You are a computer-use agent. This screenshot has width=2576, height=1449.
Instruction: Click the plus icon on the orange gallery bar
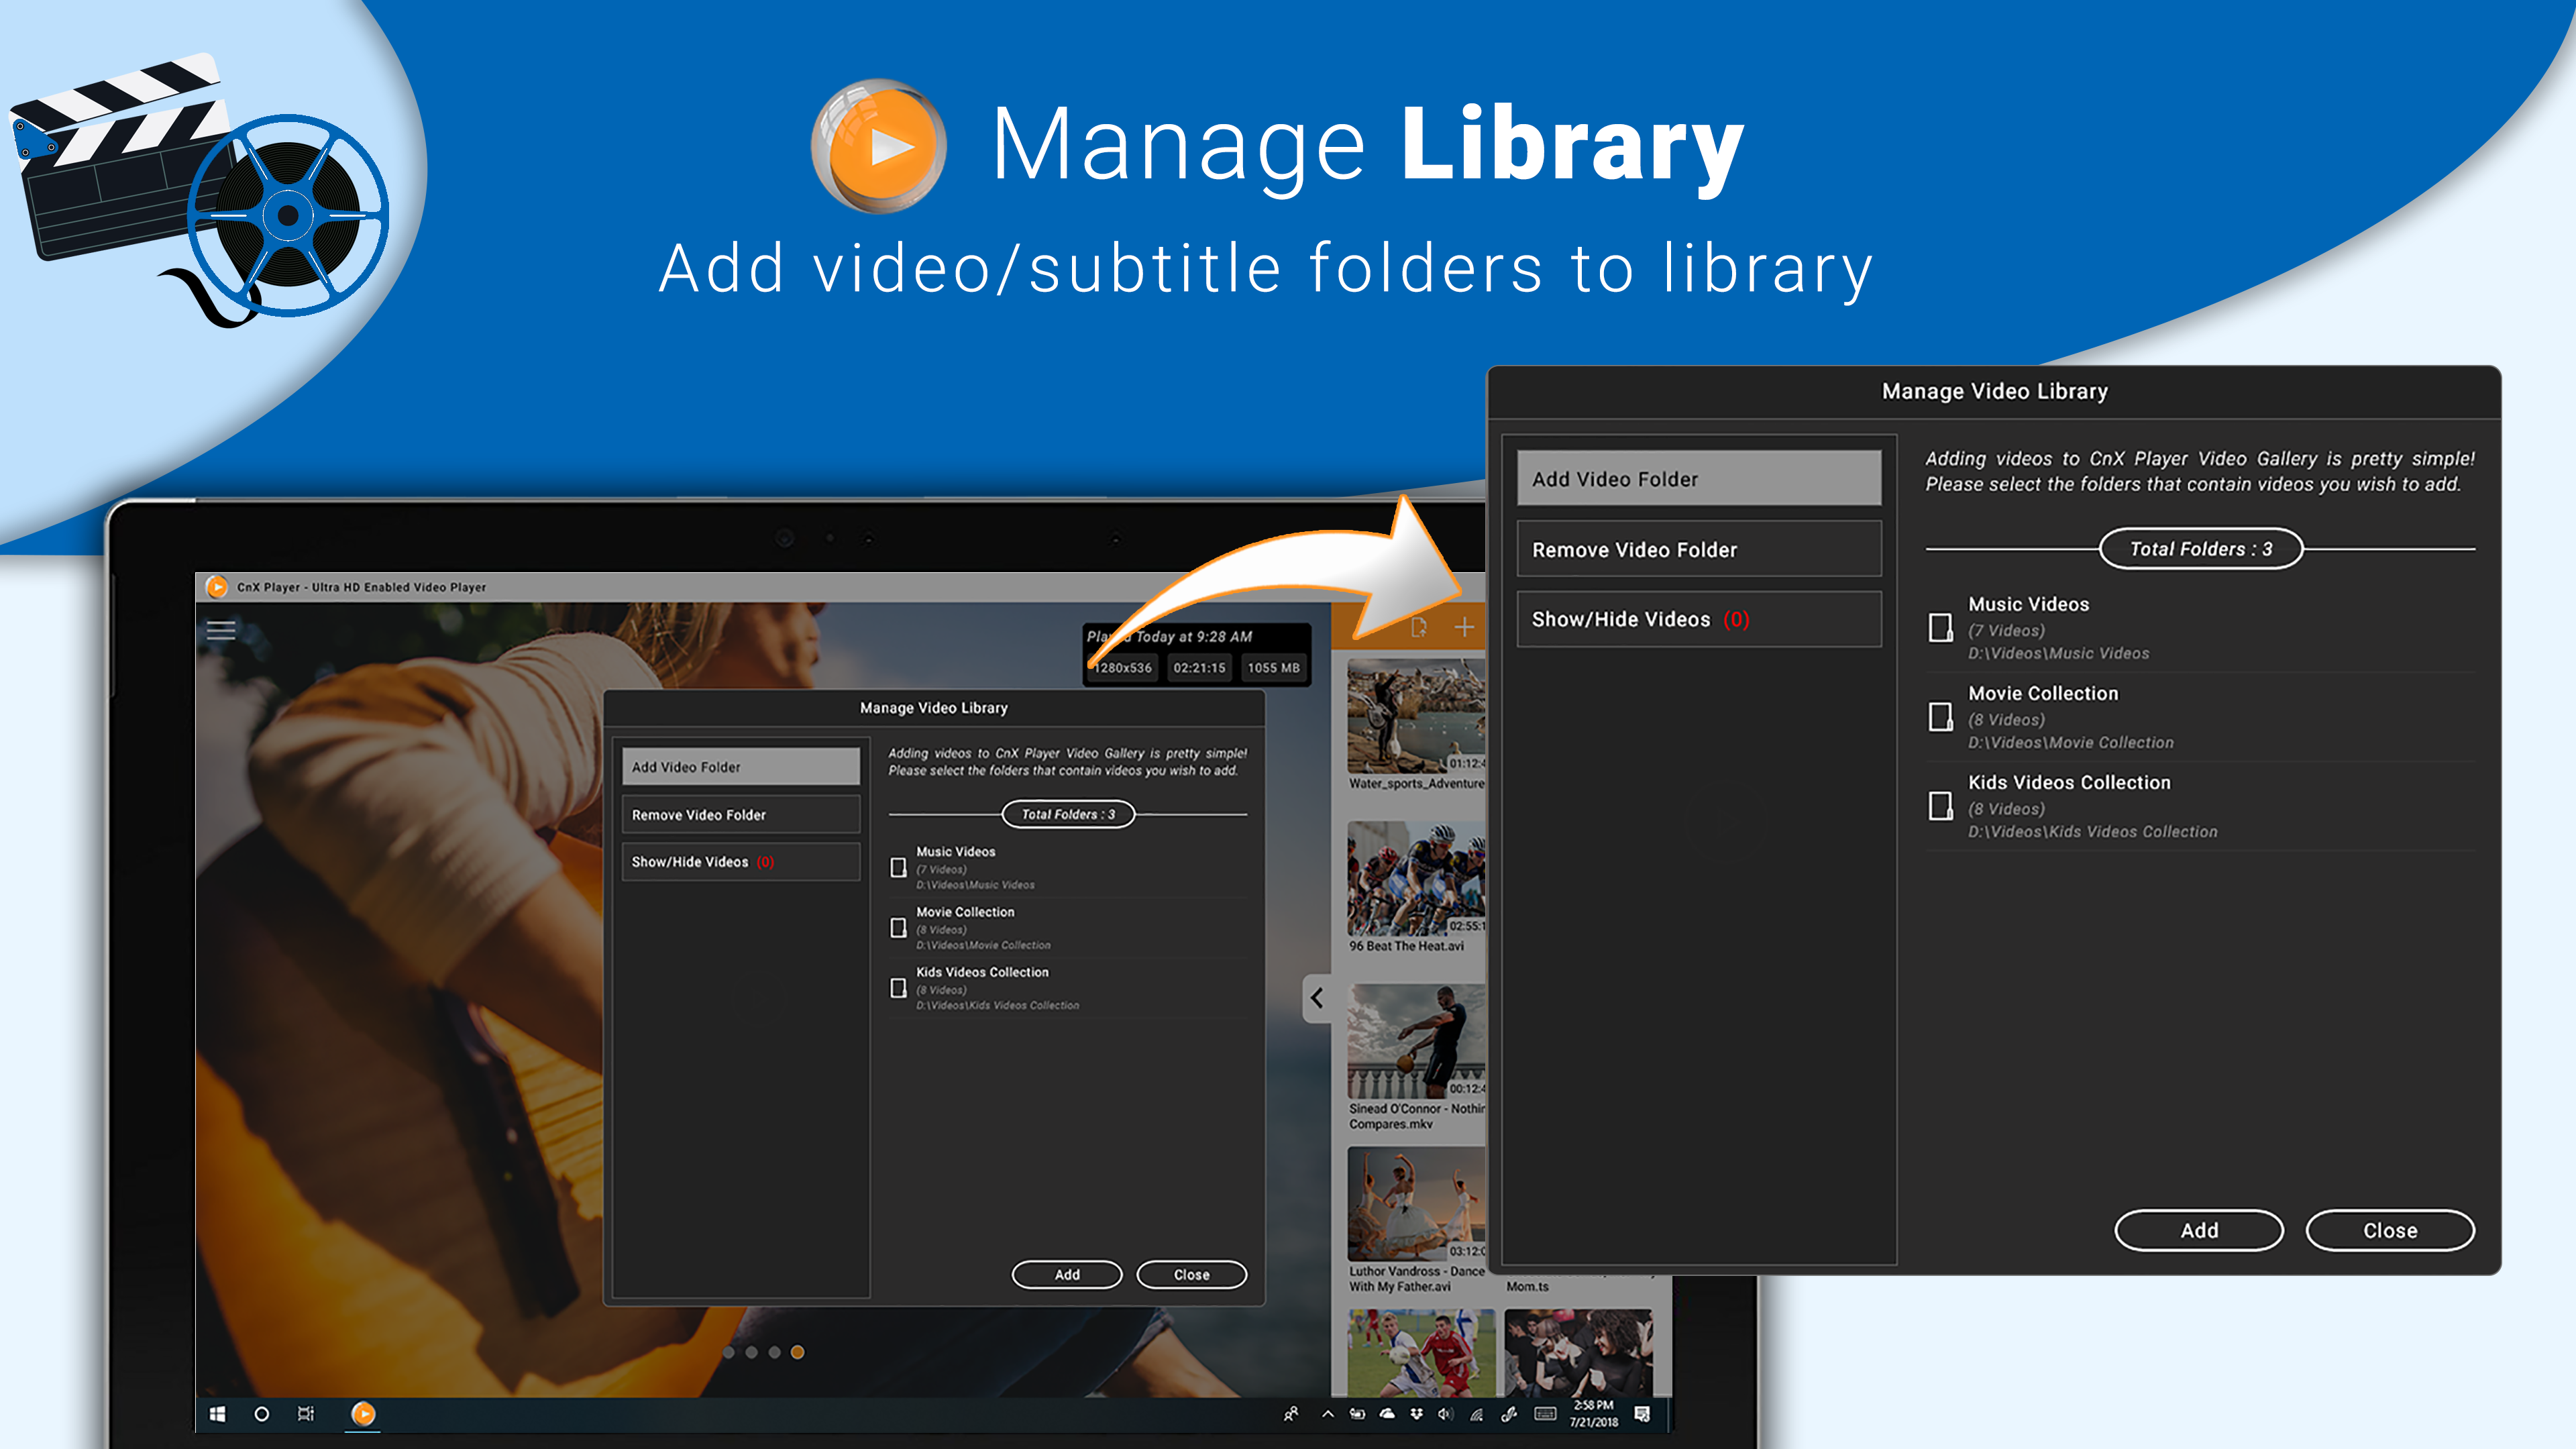[1464, 627]
